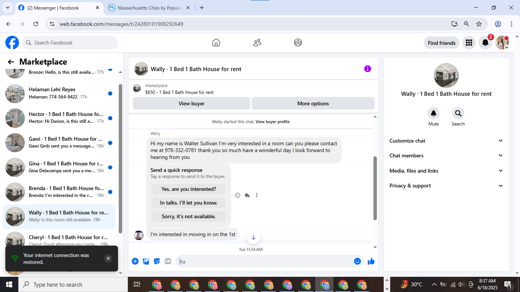The image size is (520, 292).
Task: Click the Wally listing photo in right panel
Action: 446,75
